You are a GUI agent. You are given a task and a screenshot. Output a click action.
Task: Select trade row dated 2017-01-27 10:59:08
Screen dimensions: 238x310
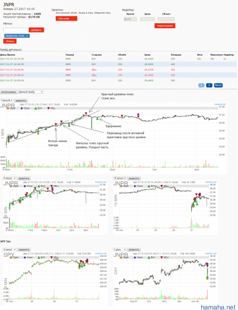pos(118,81)
